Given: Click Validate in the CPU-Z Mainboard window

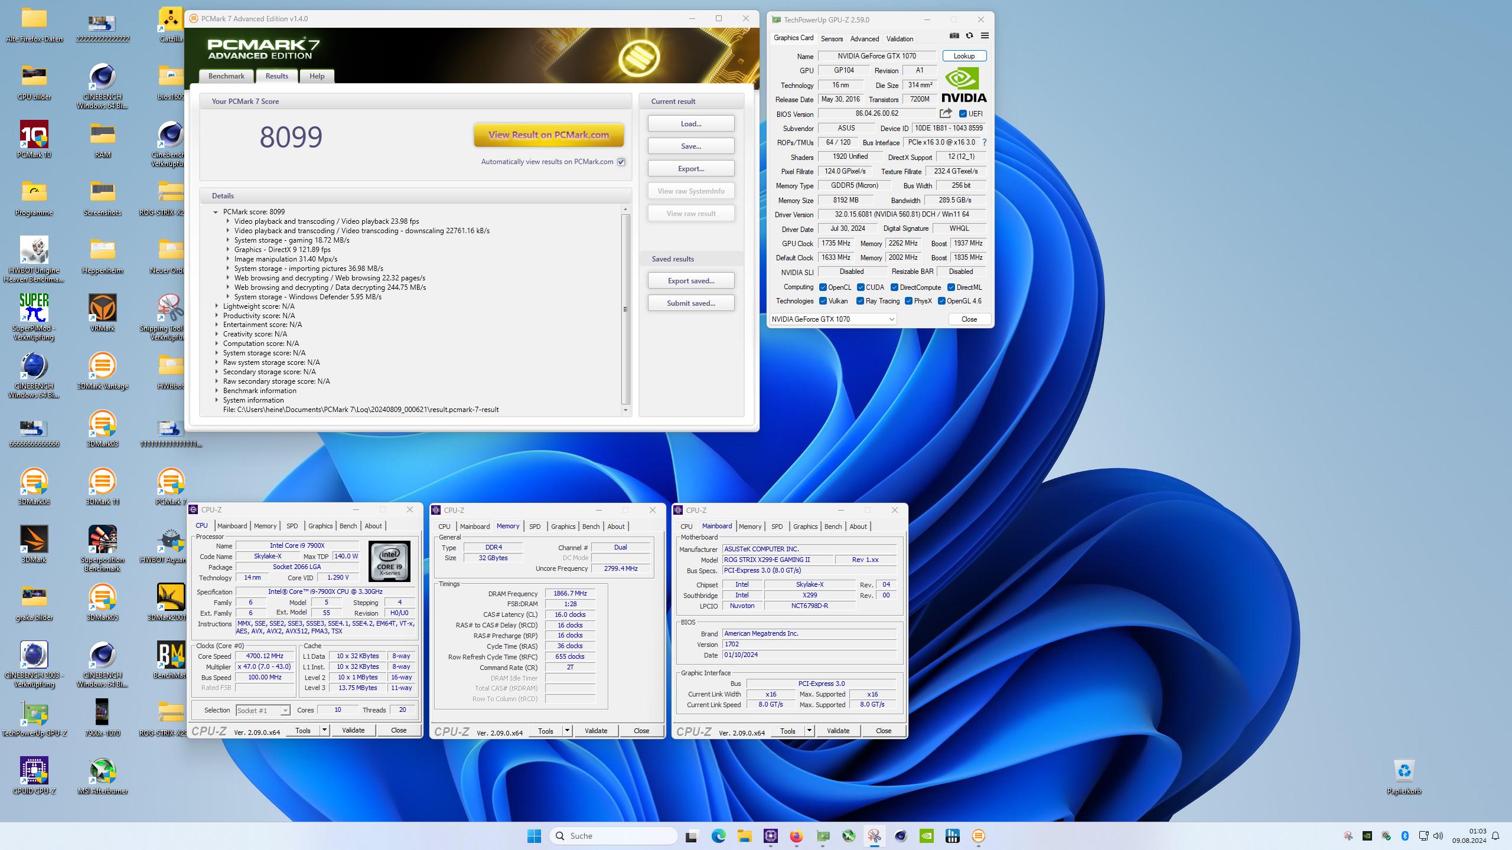Looking at the screenshot, I should pyautogui.click(x=838, y=731).
